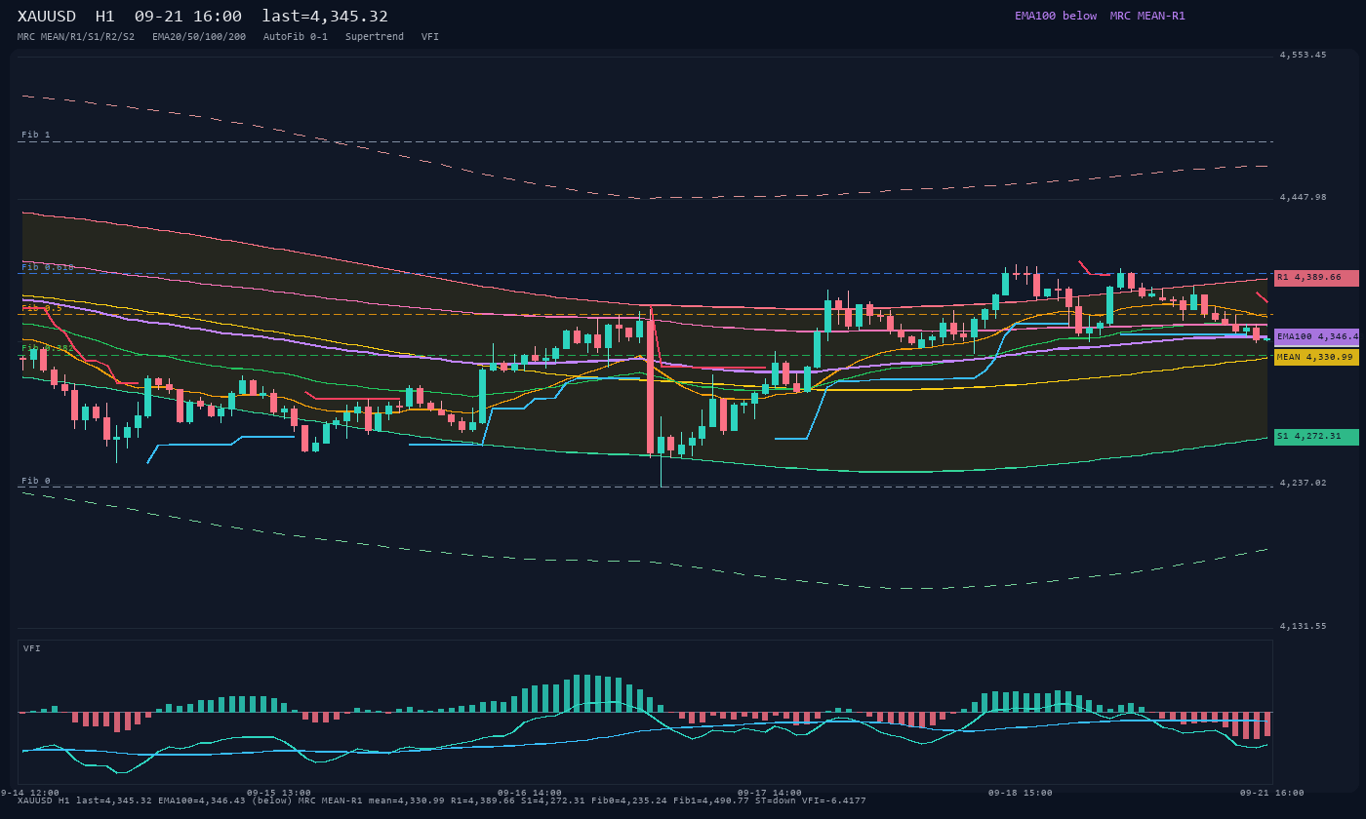Click the 4,553.45 price axis label

[x=1303, y=55]
